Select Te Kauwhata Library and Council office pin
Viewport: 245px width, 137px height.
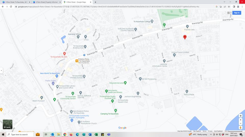(x=57, y=86)
